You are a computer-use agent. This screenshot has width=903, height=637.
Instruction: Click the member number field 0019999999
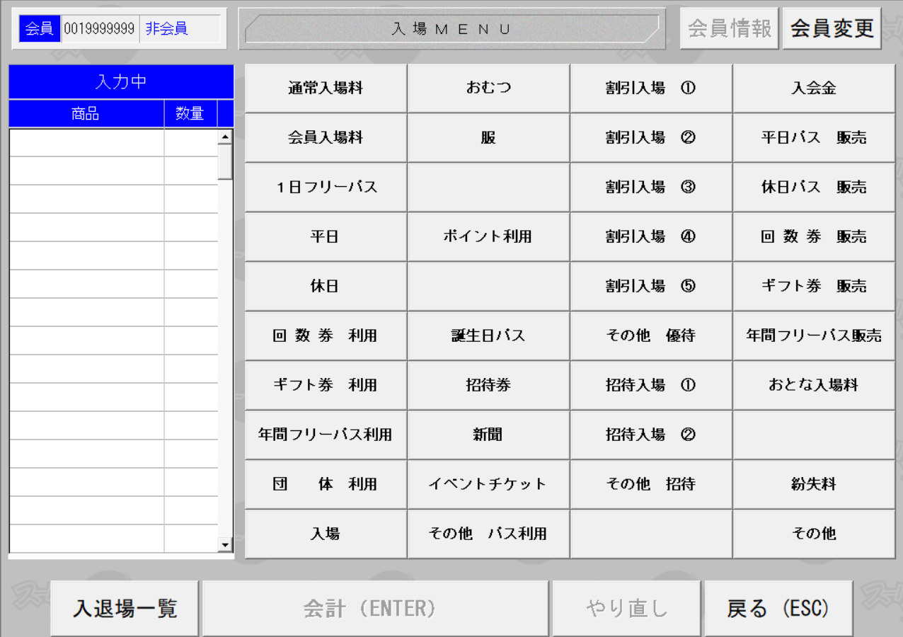[x=100, y=29]
